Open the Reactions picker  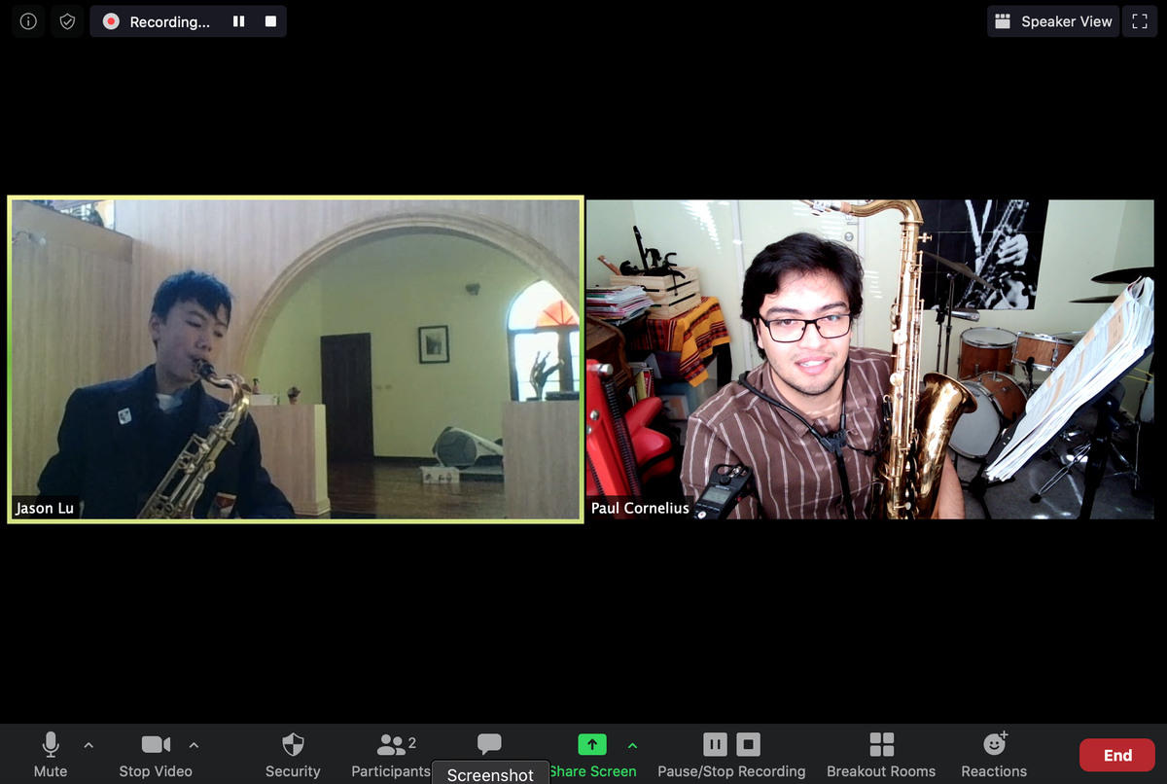(x=994, y=755)
